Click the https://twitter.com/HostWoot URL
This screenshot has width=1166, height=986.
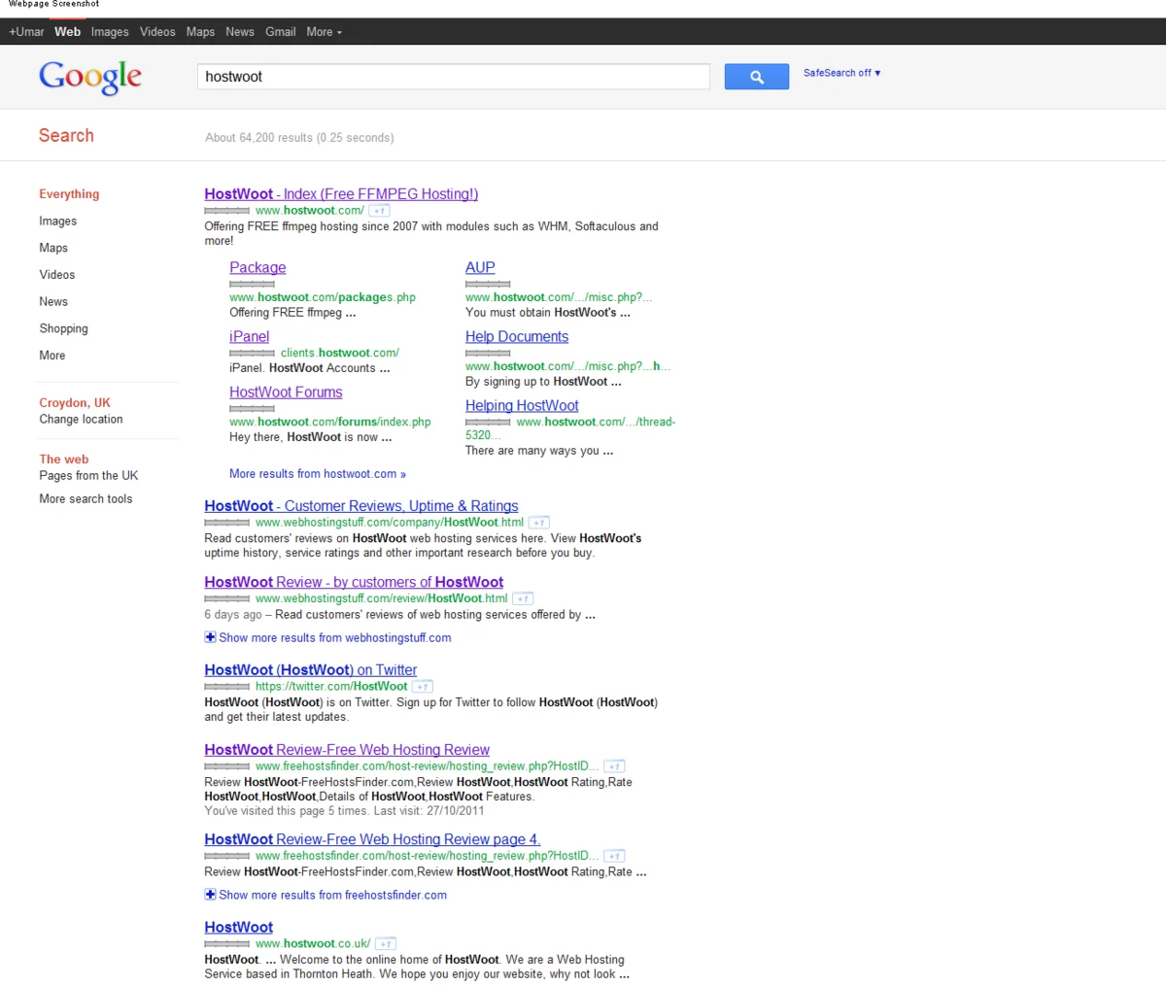331,687
